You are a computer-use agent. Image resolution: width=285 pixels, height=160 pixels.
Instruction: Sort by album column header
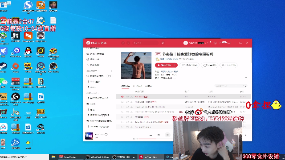[x=211, y=92]
